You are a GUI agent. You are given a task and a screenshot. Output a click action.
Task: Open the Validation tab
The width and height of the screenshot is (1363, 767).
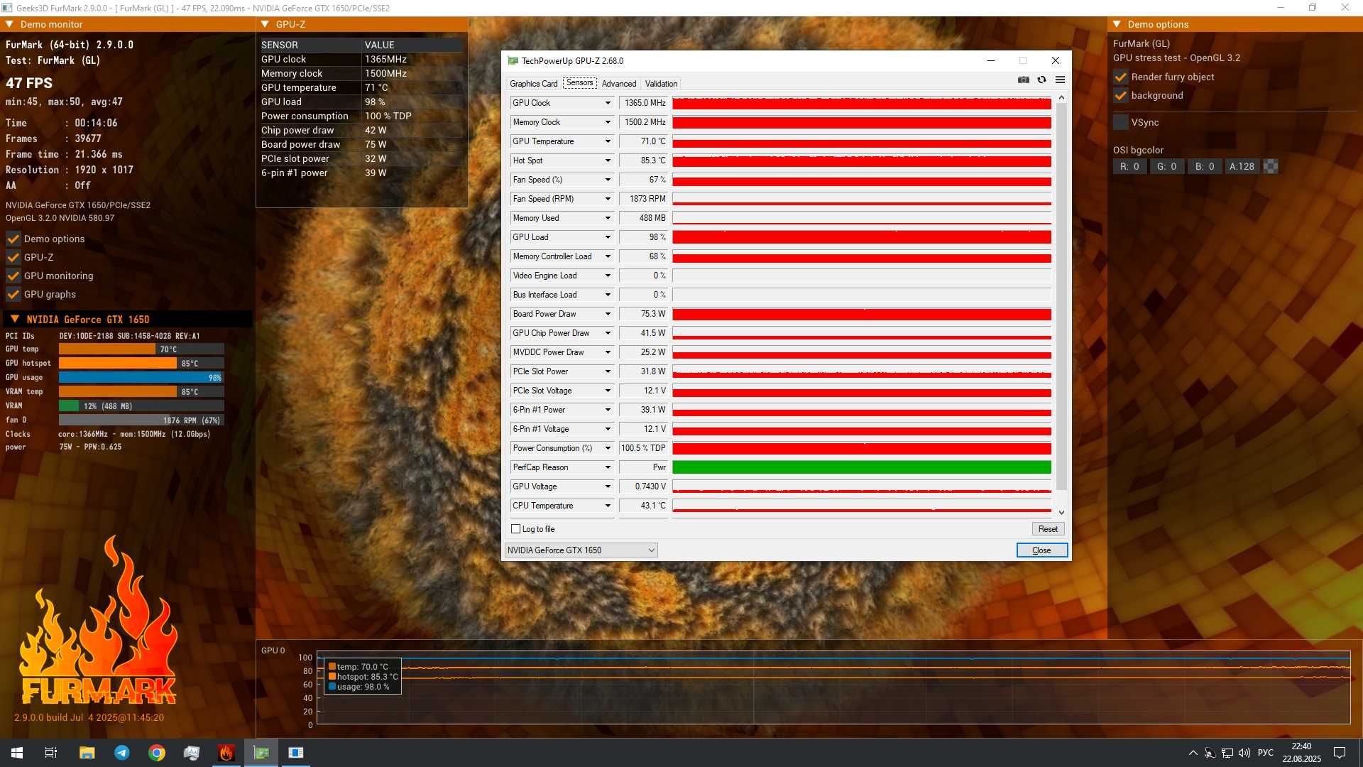coord(661,84)
